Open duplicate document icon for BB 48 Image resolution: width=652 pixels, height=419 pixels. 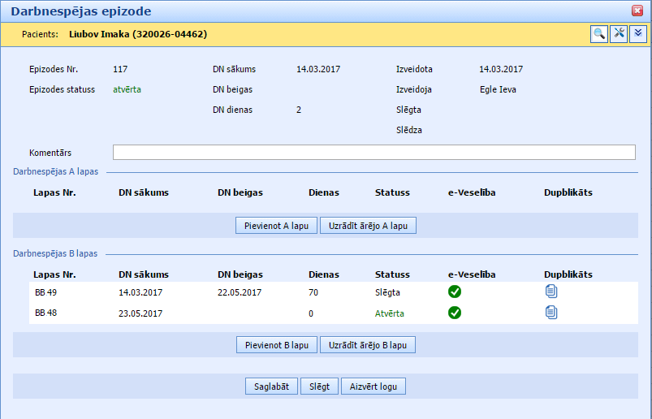pos(551,313)
